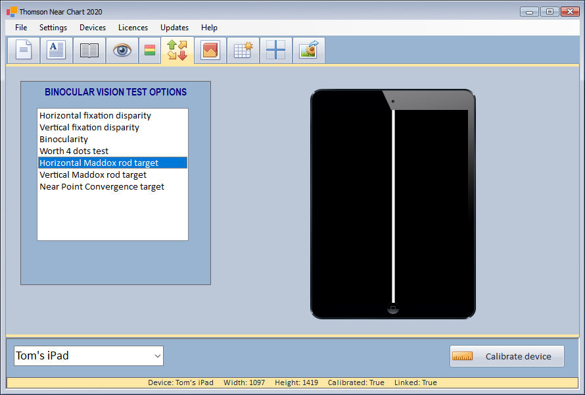Viewport: 585px width, 395px height.
Task: Select the text chart icon with letter A
Action: [57, 51]
